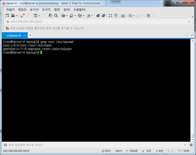Expand the Font dropdown arrow
The width and height of the screenshot is (196, 155).
pyautogui.click(x=92, y=16)
